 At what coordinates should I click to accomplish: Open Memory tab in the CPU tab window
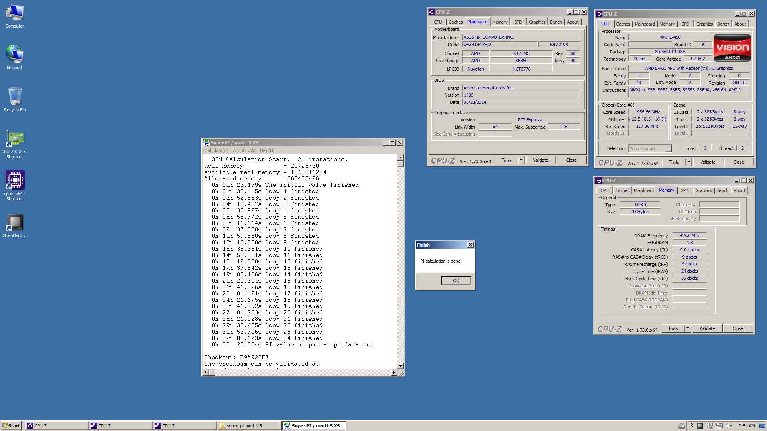pyautogui.click(x=667, y=24)
